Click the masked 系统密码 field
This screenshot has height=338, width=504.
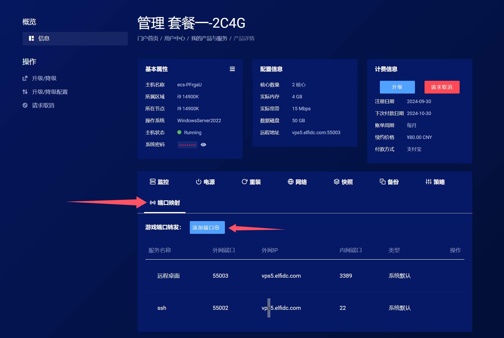[x=187, y=145]
